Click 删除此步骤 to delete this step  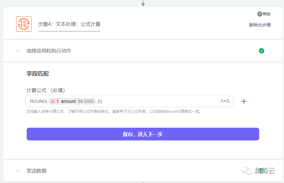click(x=260, y=25)
